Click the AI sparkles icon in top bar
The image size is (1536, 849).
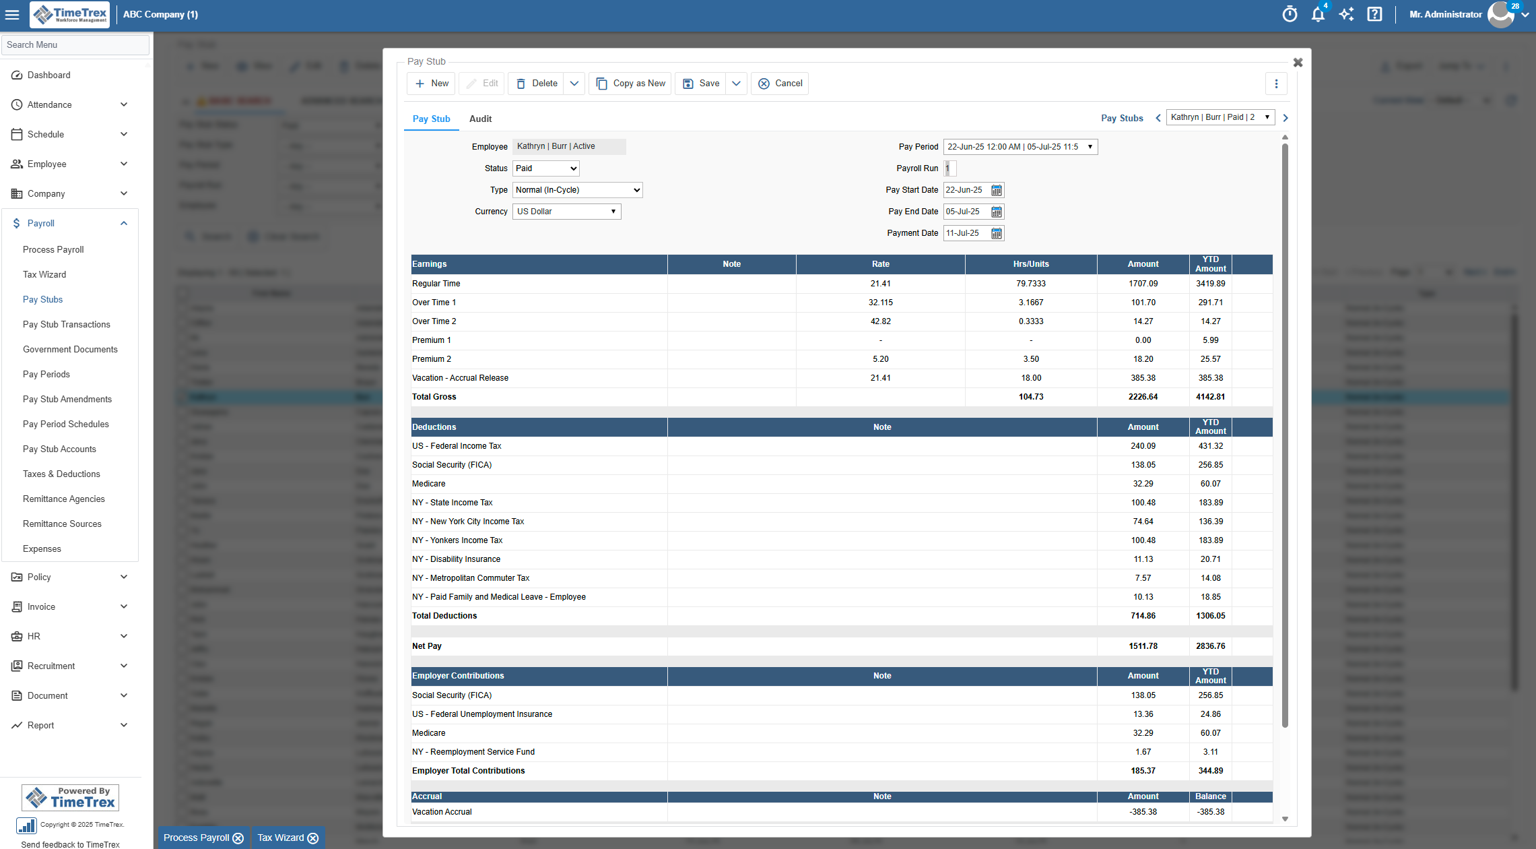(x=1346, y=14)
